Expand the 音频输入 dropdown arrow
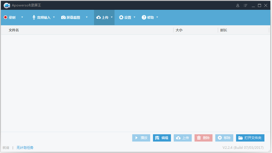 [54, 17]
